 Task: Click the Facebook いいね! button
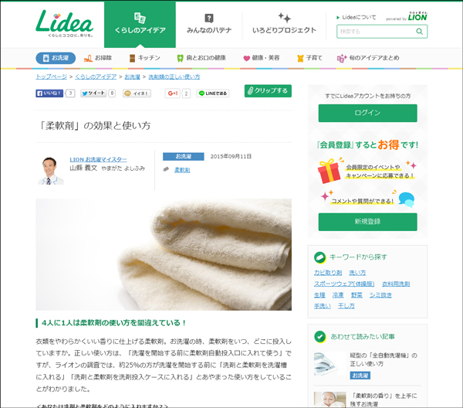coord(49,93)
